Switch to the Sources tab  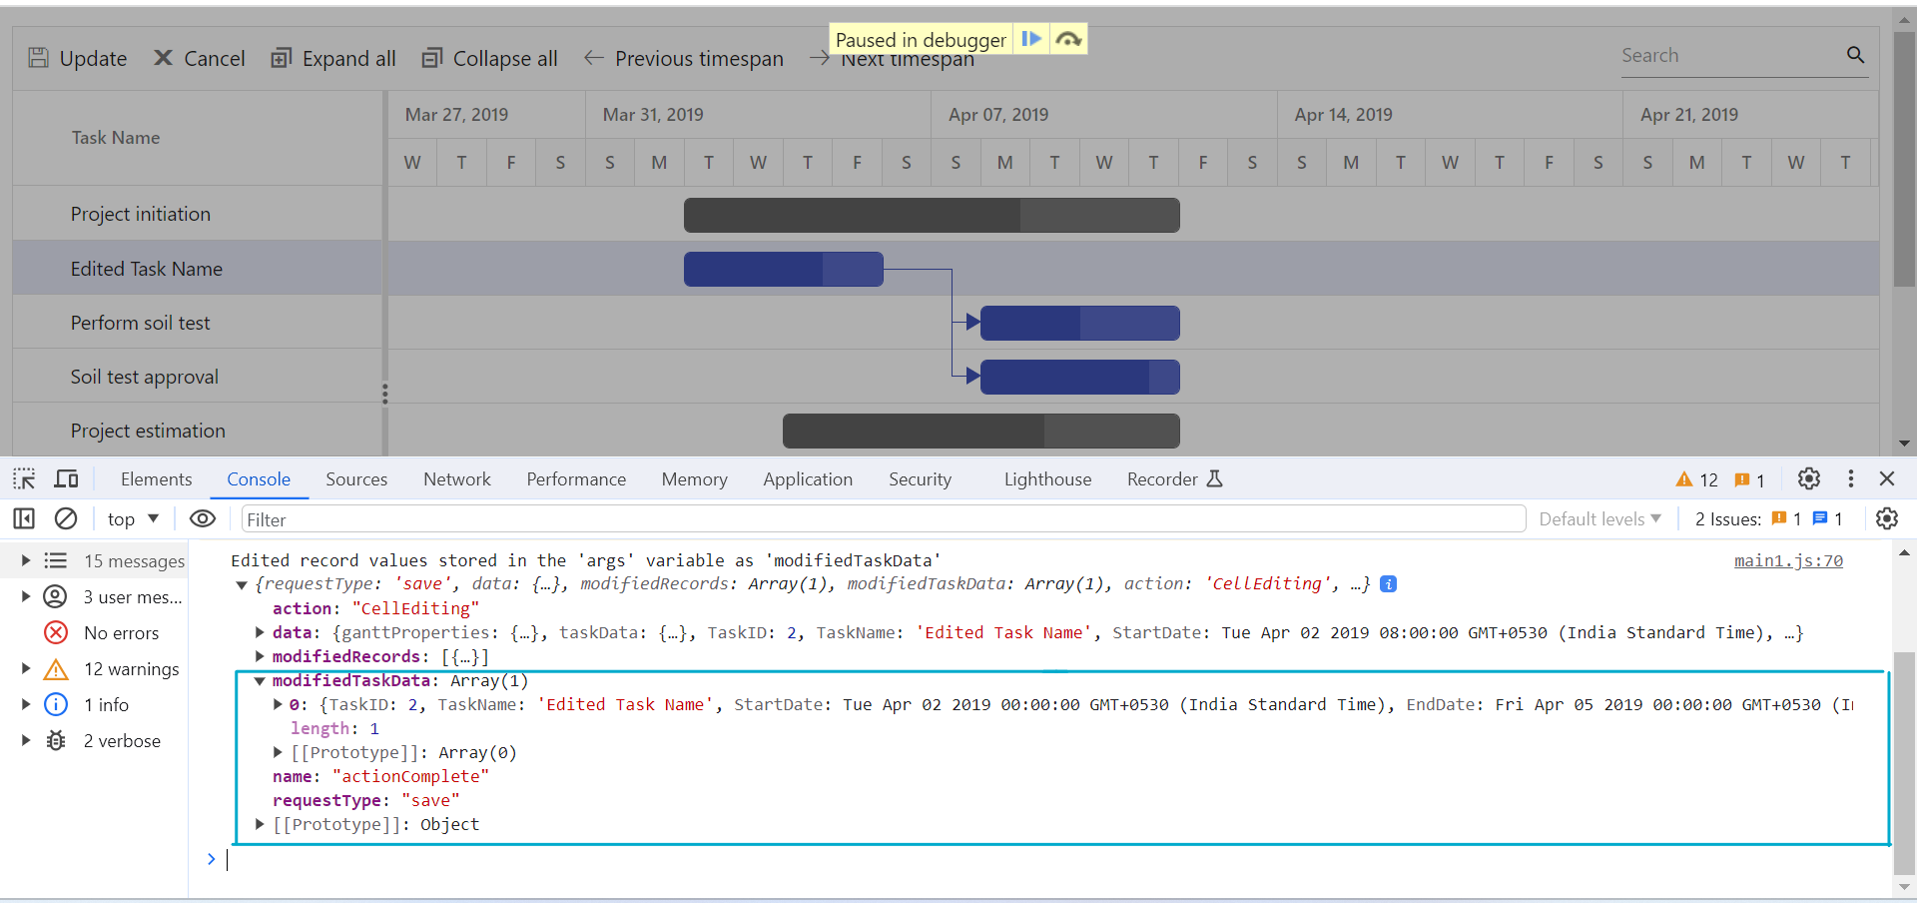pyautogui.click(x=355, y=478)
